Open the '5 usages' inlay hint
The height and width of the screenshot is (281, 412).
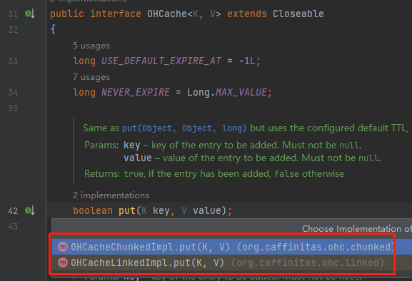(x=91, y=46)
